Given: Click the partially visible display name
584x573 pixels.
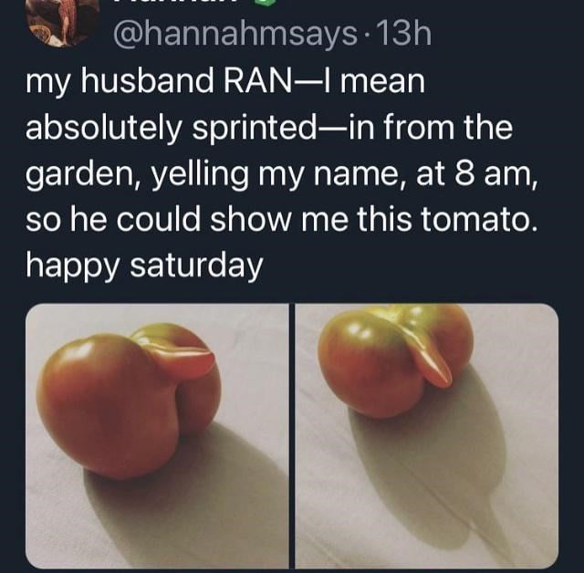Looking at the screenshot, I should coord(182,5).
